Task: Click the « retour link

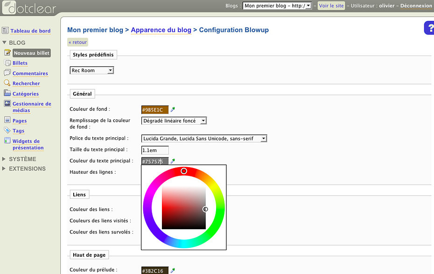Action: pyautogui.click(x=77, y=42)
